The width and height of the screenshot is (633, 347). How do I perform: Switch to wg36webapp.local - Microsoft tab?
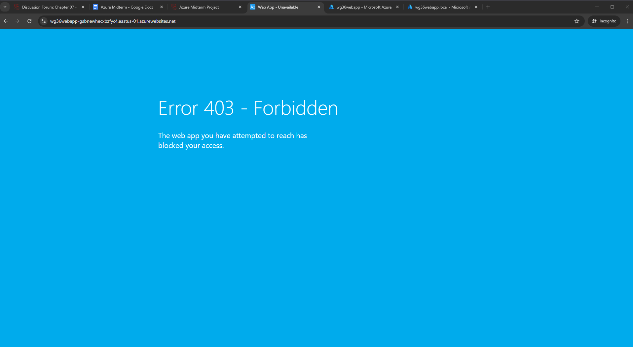tap(441, 7)
